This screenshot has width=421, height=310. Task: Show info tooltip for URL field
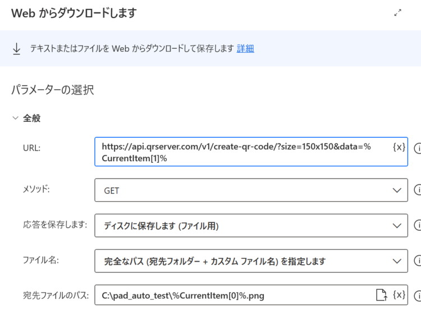pyautogui.click(x=418, y=148)
